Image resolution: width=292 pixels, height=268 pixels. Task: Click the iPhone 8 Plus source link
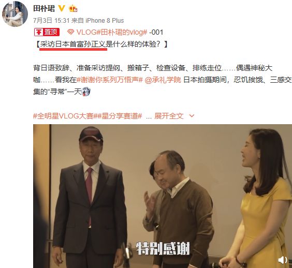pos(105,21)
